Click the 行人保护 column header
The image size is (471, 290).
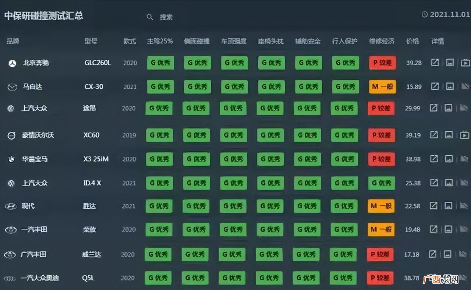[345, 41]
